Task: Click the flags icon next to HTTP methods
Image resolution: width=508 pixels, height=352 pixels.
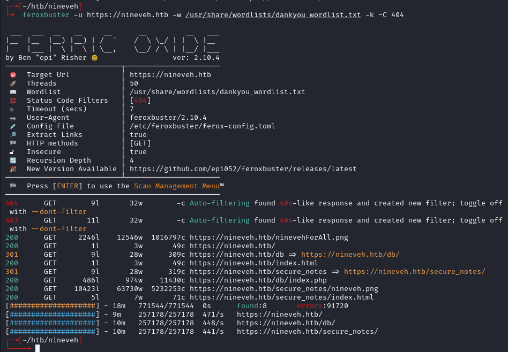Action: (x=13, y=143)
